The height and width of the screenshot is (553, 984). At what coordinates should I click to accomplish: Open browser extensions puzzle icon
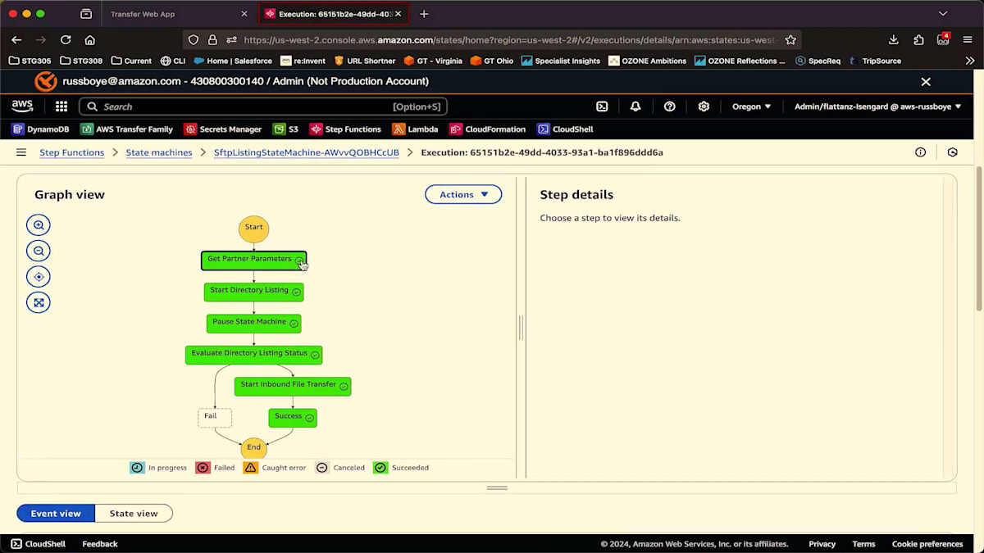pyautogui.click(x=918, y=39)
